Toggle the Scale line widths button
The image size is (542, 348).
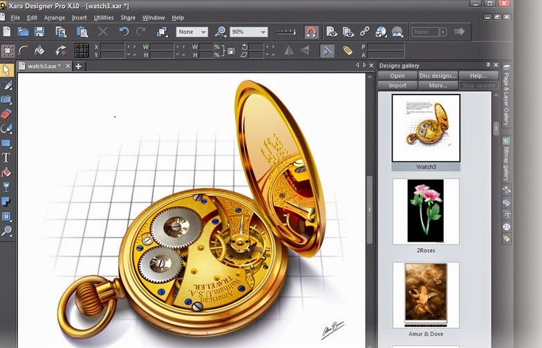[x=326, y=51]
